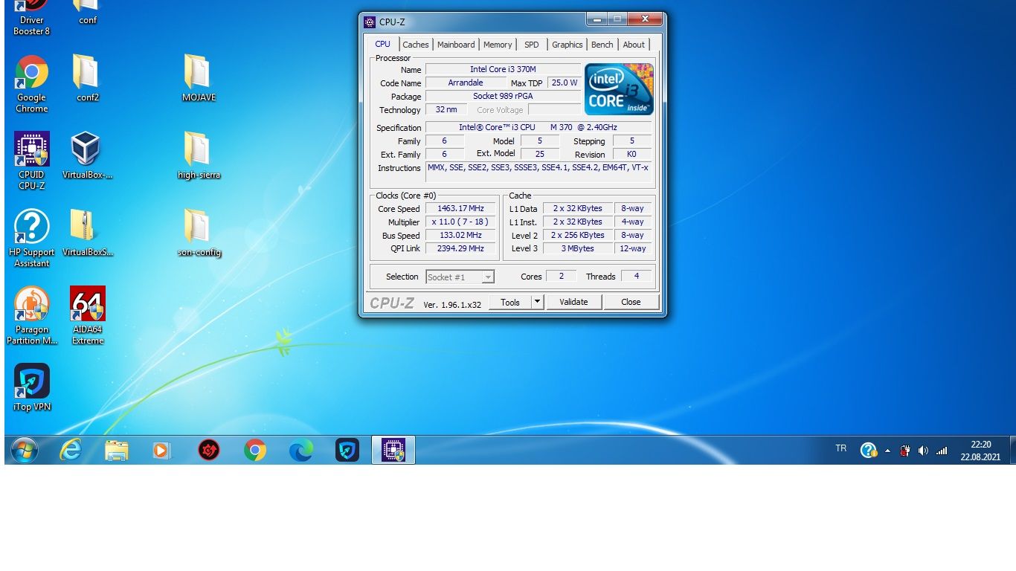Switch to the CPU tab
Viewport: 1016px width, 571px height.
pyautogui.click(x=383, y=44)
